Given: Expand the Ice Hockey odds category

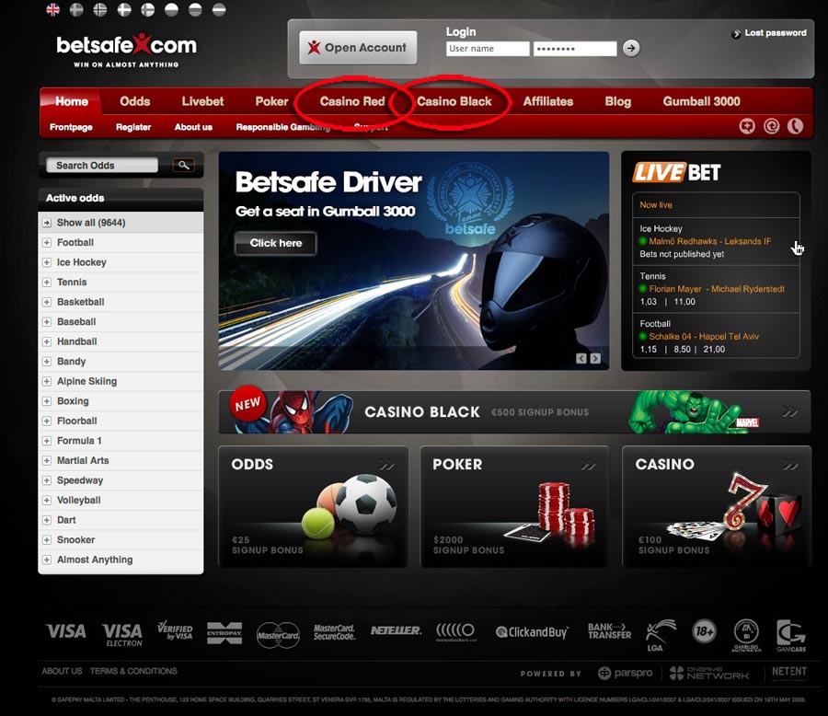Looking at the screenshot, I should [46, 262].
